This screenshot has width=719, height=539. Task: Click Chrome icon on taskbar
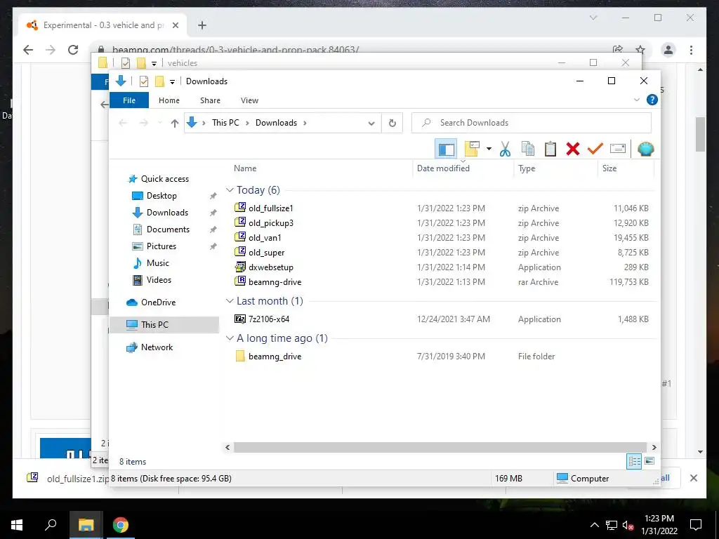(x=121, y=525)
